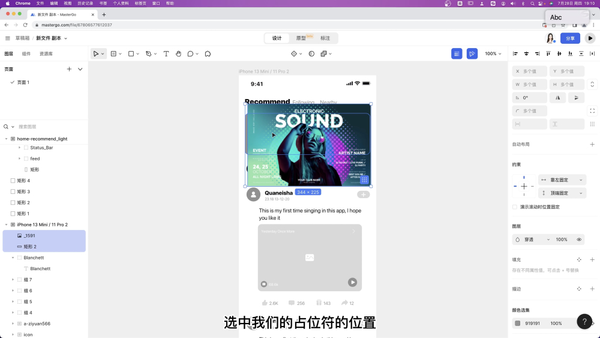Click the mask circle icon
The image size is (600, 338).
[x=311, y=54]
